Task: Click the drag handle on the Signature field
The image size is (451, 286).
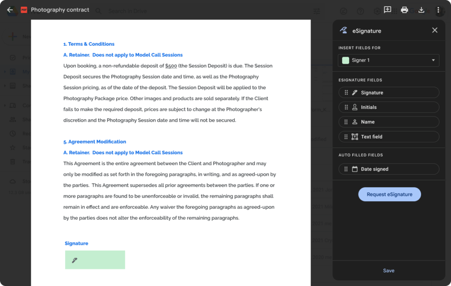Action: coord(346,93)
